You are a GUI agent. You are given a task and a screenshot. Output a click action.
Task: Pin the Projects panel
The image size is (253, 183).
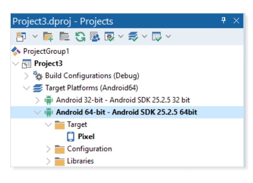click(x=224, y=20)
